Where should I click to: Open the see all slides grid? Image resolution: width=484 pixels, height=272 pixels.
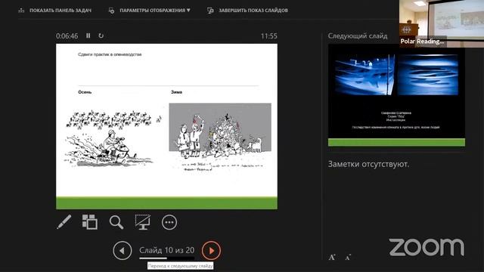click(x=90, y=222)
